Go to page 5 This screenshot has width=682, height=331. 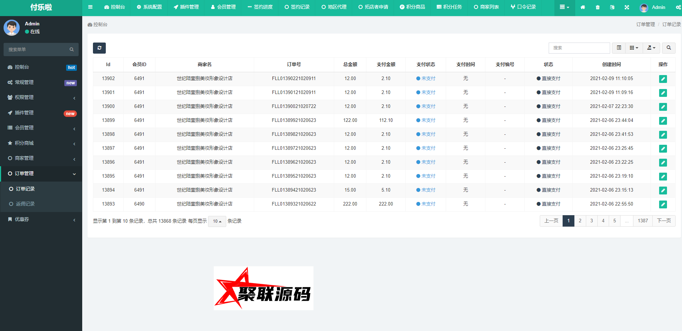tap(615, 221)
